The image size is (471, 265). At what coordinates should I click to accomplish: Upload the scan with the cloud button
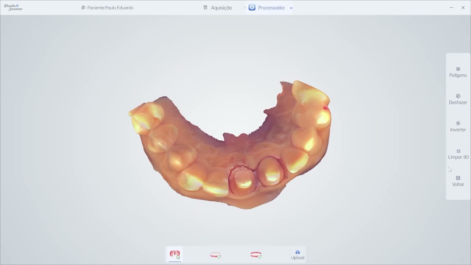click(298, 255)
